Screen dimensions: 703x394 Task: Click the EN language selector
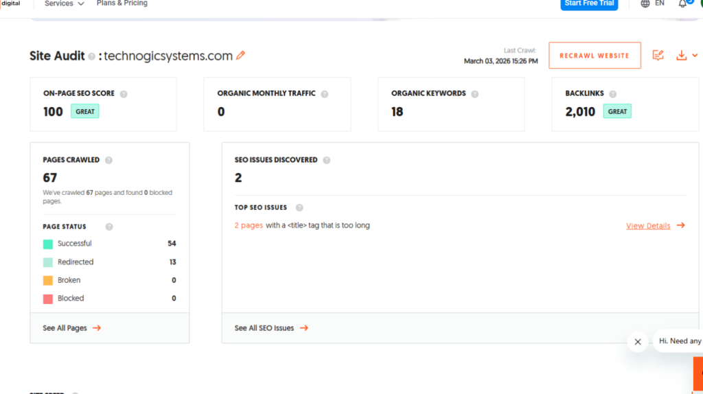point(660,3)
